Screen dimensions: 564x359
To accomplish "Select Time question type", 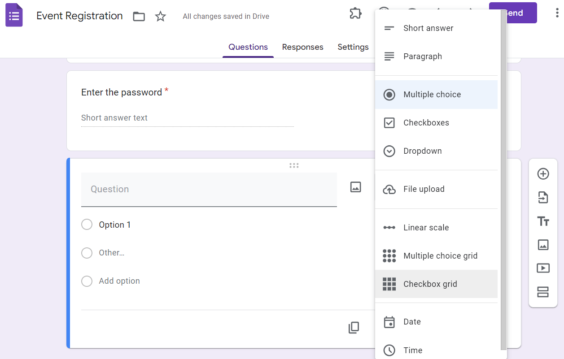I will (436, 350).
